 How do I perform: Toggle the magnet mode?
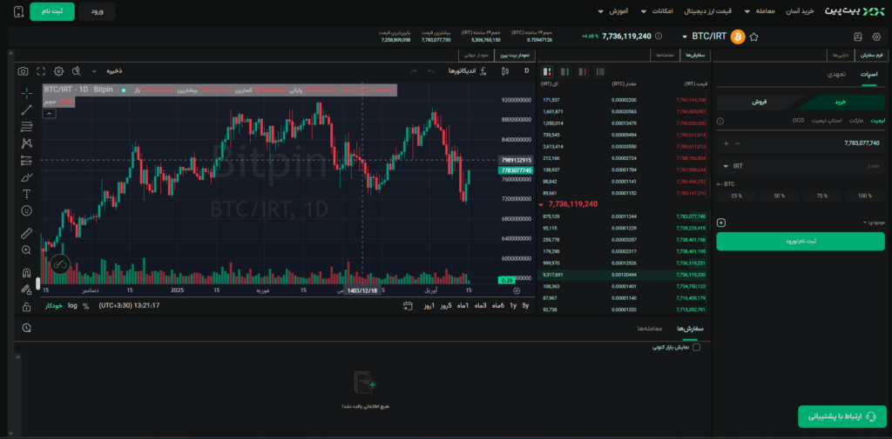coord(26,273)
